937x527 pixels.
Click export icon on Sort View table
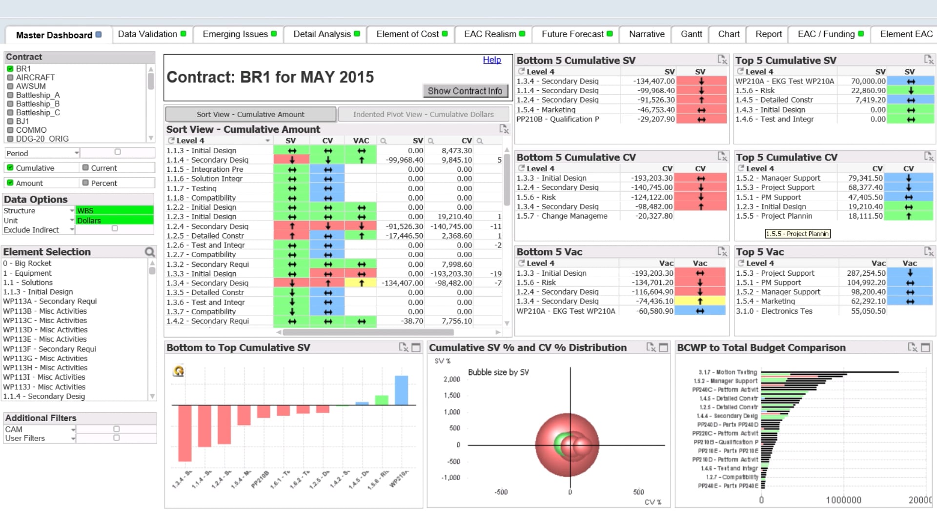[x=504, y=129]
